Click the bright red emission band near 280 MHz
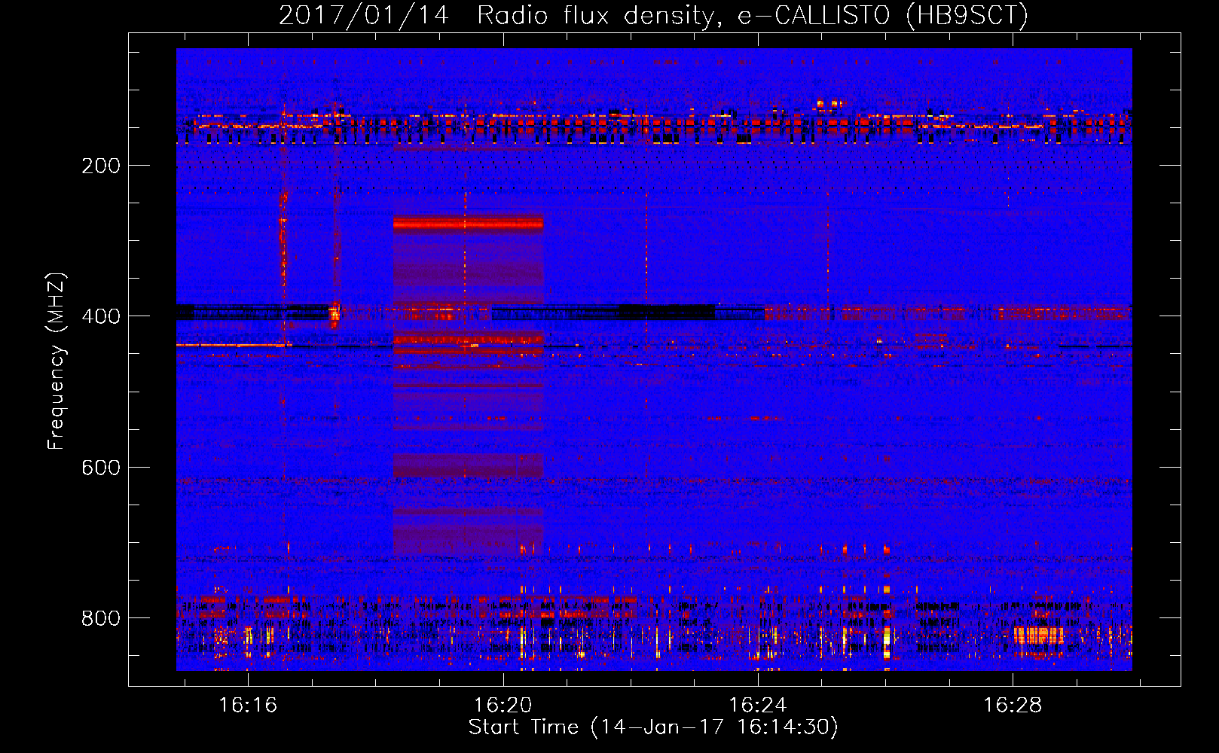Screen dimensions: 1219x753 click(468, 223)
